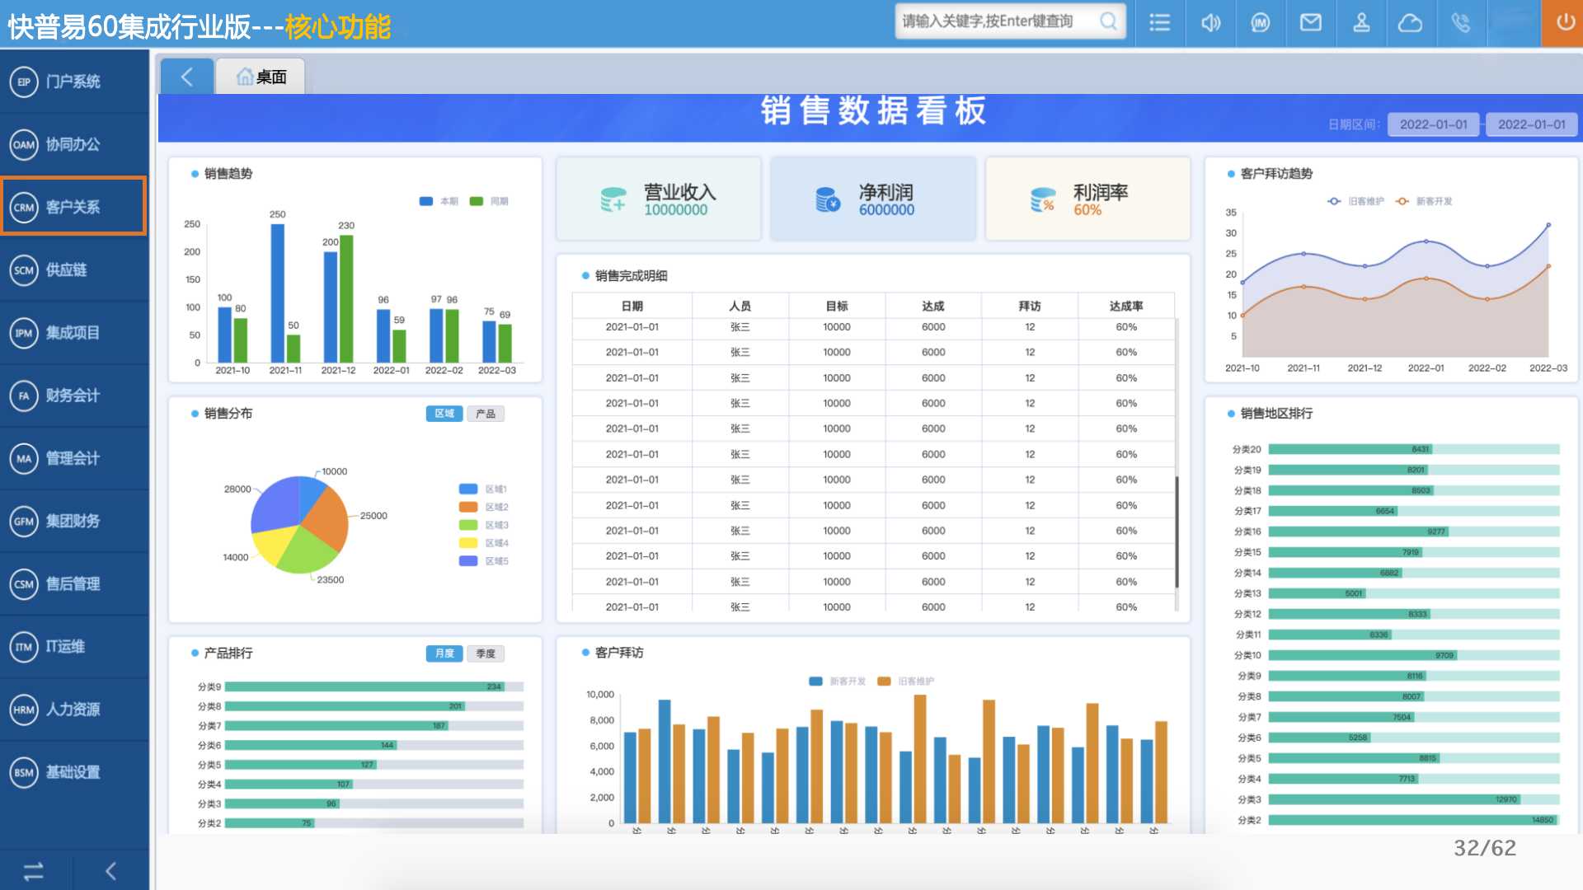This screenshot has height=890, width=1583.
Task: Click the IM instant messaging icon
Action: click(x=1260, y=23)
